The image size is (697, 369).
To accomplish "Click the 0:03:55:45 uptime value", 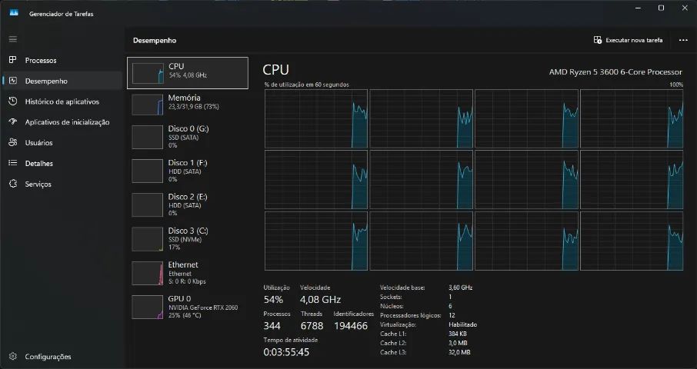I will (x=286, y=352).
